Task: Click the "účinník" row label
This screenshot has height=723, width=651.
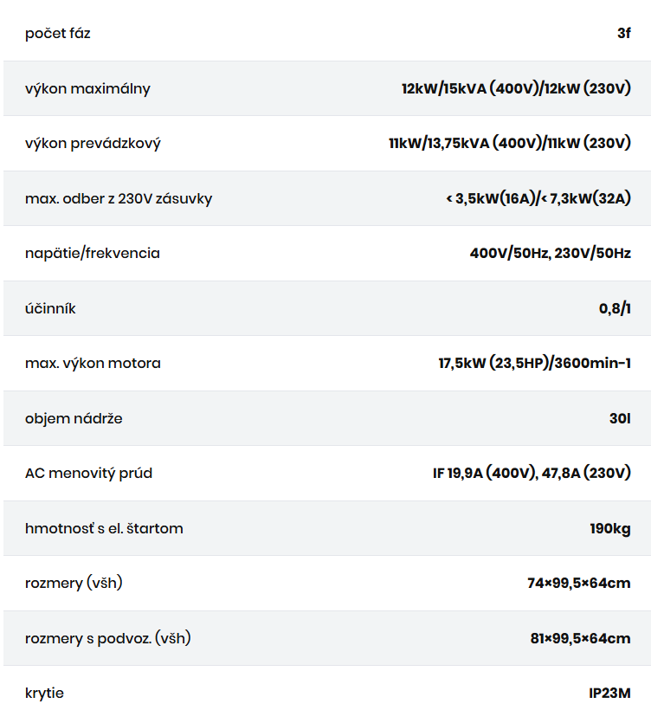Action: (x=50, y=308)
